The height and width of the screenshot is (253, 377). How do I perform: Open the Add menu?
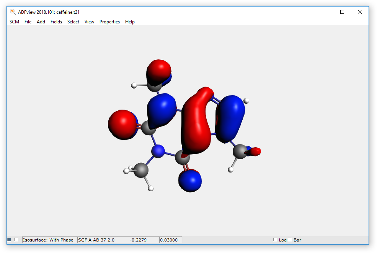click(x=41, y=22)
